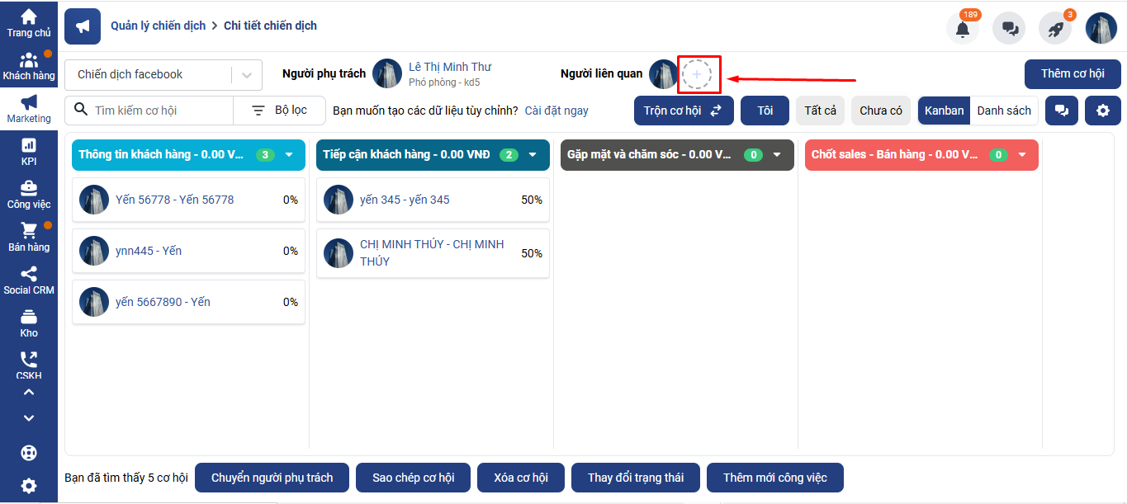Image resolution: width=1127 pixels, height=504 pixels.
Task: Go to Quản lý chiến dịch breadcrumb
Action: 159,26
